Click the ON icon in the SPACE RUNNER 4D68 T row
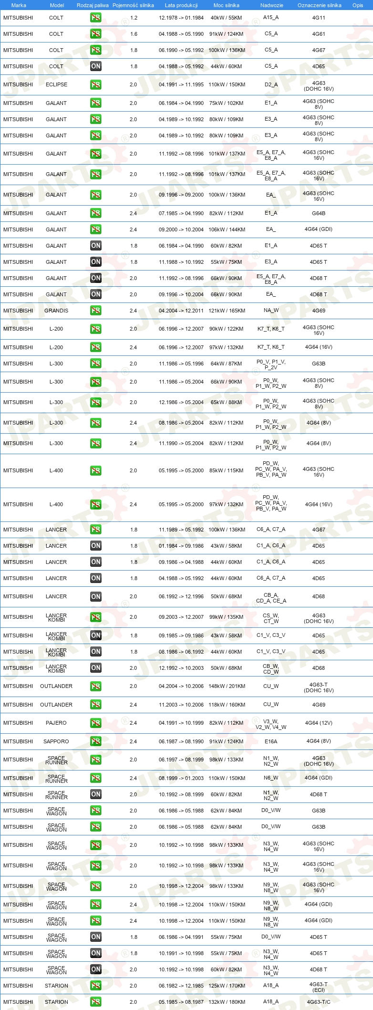This screenshot has width=373, height=1010. point(96,794)
